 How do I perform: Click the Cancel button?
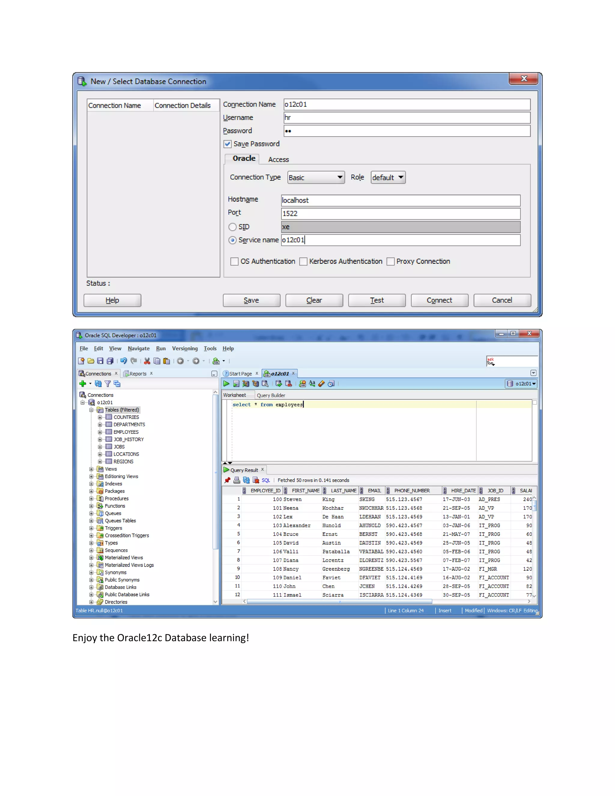click(x=502, y=300)
